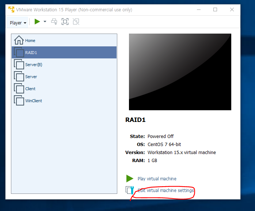The image size is (255, 211).
Task: Click the RAID1 VM icon
Action: click(x=19, y=52)
